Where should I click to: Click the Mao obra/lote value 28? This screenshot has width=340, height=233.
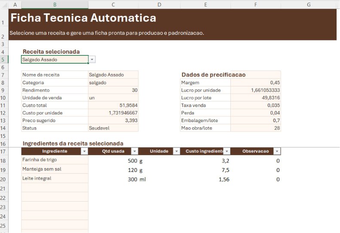point(256,128)
